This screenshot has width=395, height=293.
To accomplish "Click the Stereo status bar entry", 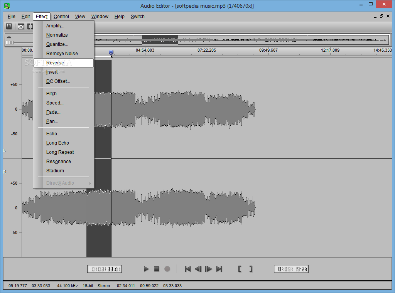I will 103,286.
